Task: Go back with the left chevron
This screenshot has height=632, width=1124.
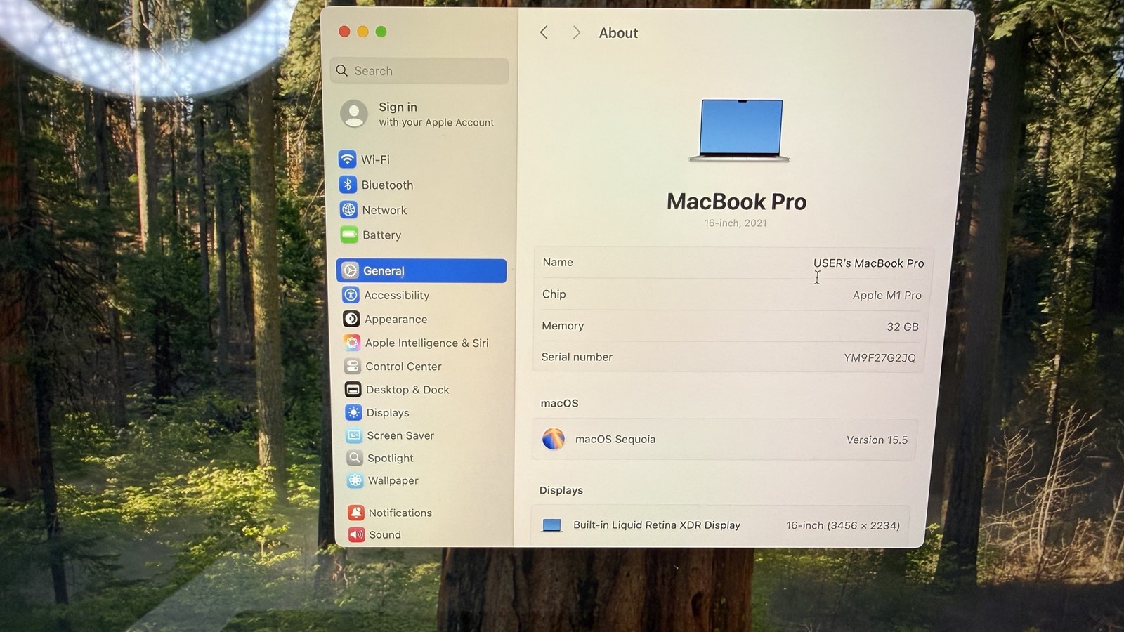Action: [544, 32]
